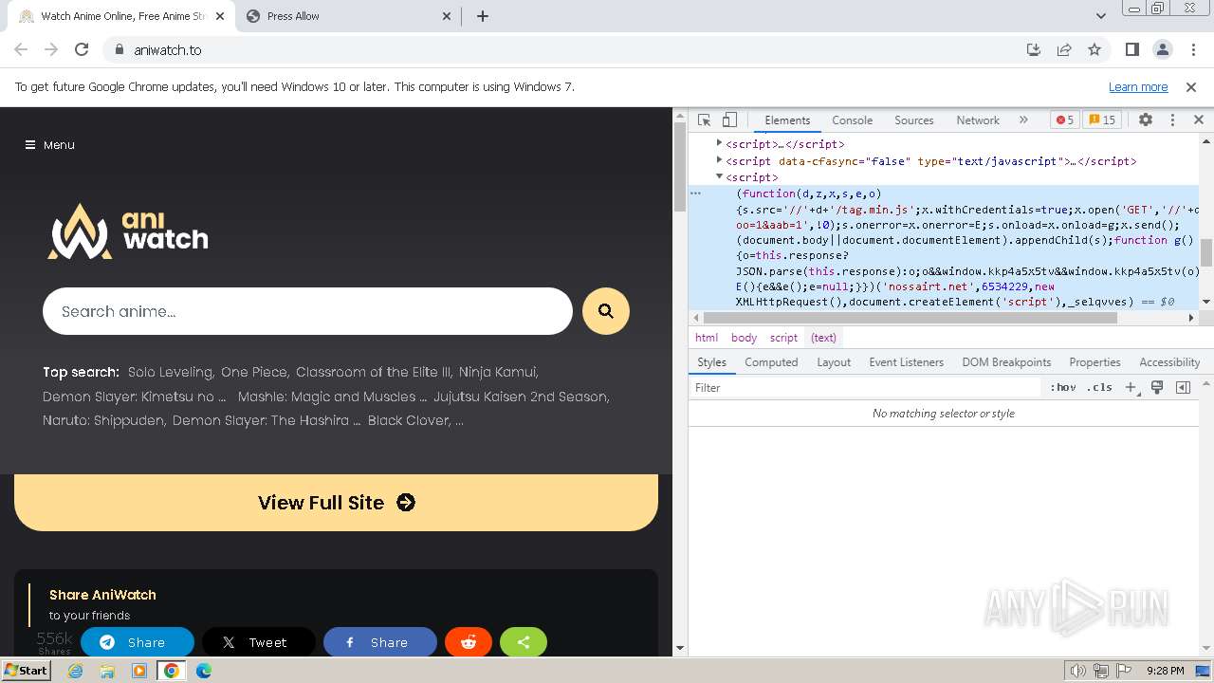Select script in the breadcrumb

[x=783, y=338]
